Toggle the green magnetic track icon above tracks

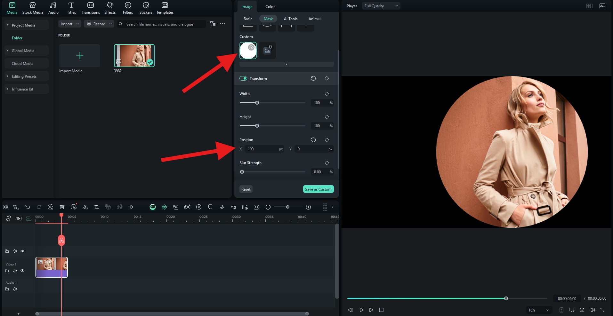point(29,218)
